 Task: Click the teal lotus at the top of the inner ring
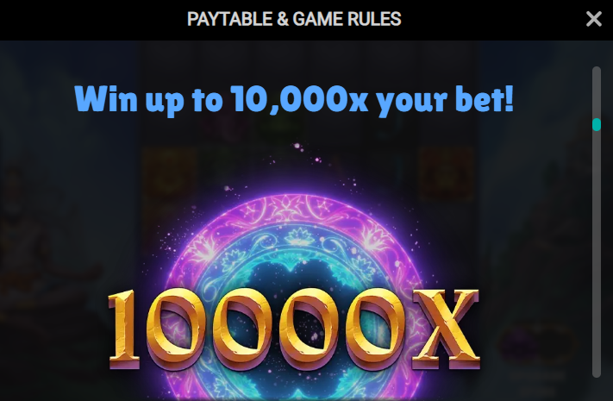click(292, 237)
